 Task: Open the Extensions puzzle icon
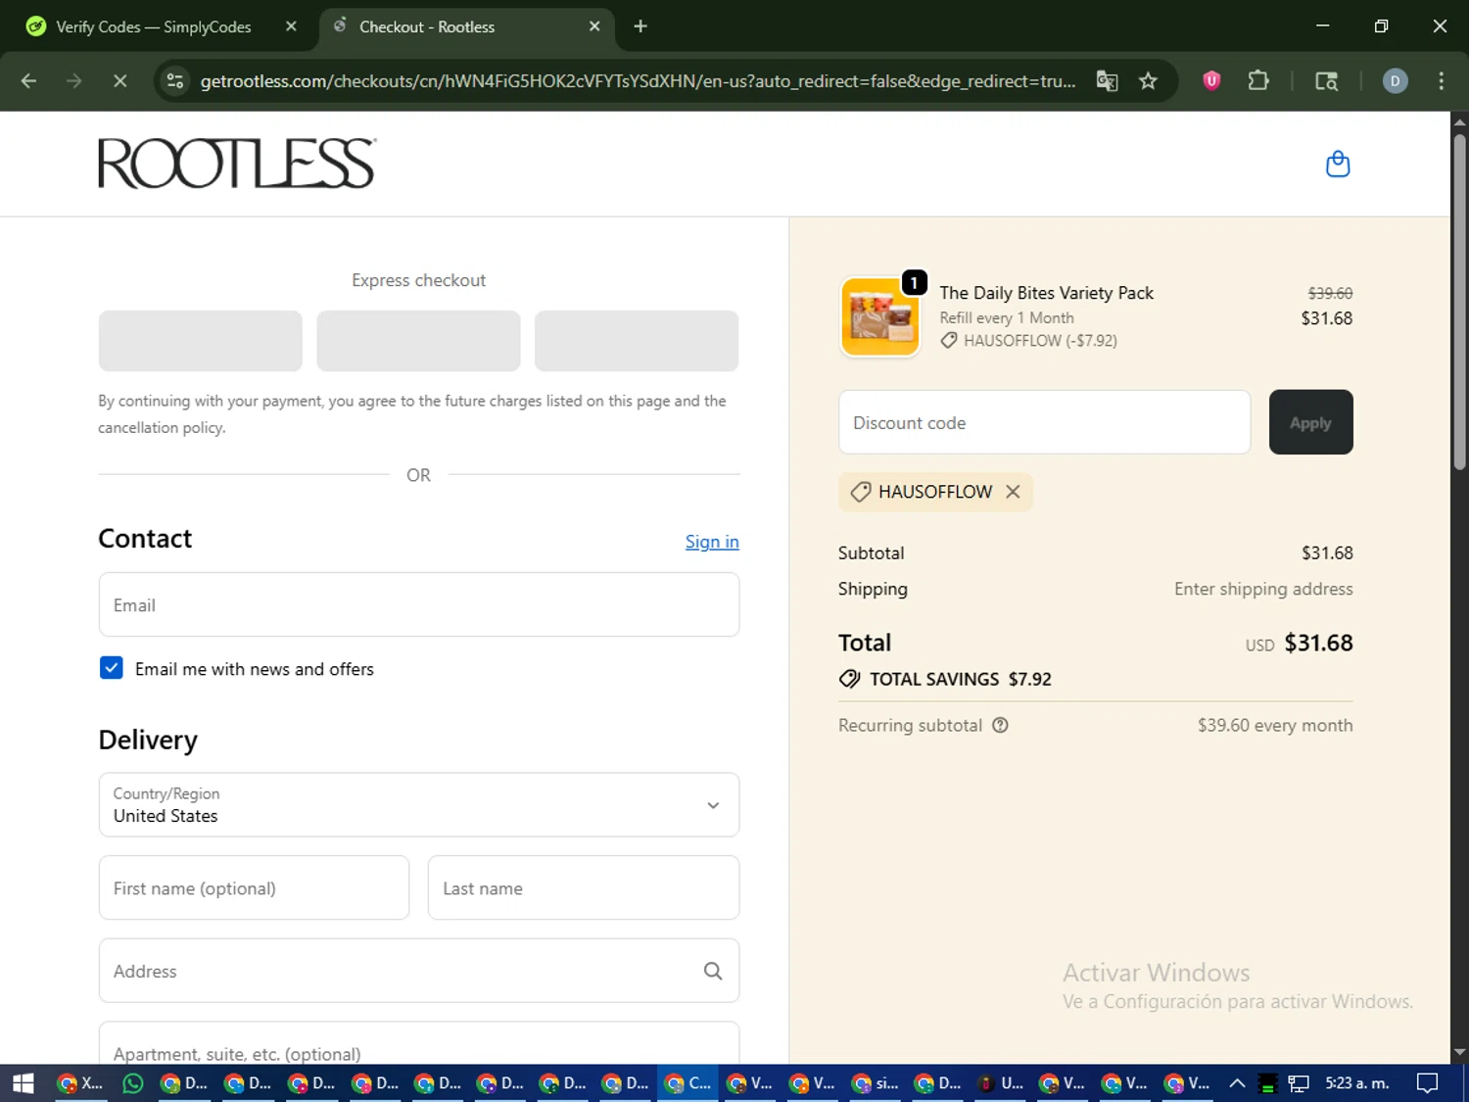[x=1258, y=81]
